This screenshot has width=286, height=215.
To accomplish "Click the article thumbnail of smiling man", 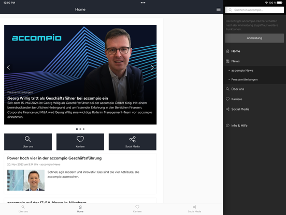I will 26,180.
